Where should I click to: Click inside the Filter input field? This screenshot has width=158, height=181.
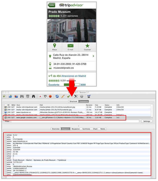coord(75,121)
